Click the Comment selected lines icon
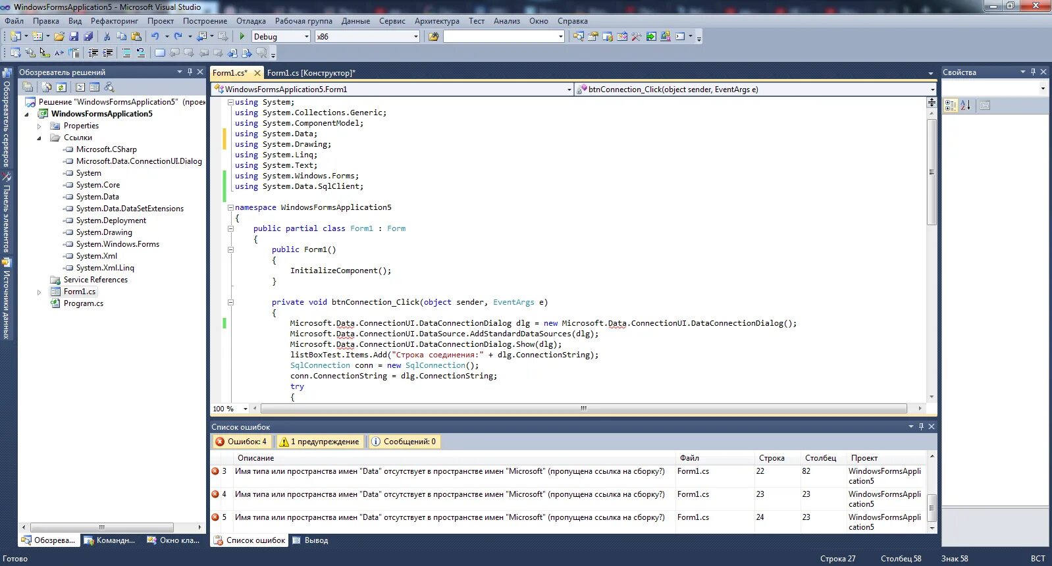1052x566 pixels. pyautogui.click(x=126, y=53)
